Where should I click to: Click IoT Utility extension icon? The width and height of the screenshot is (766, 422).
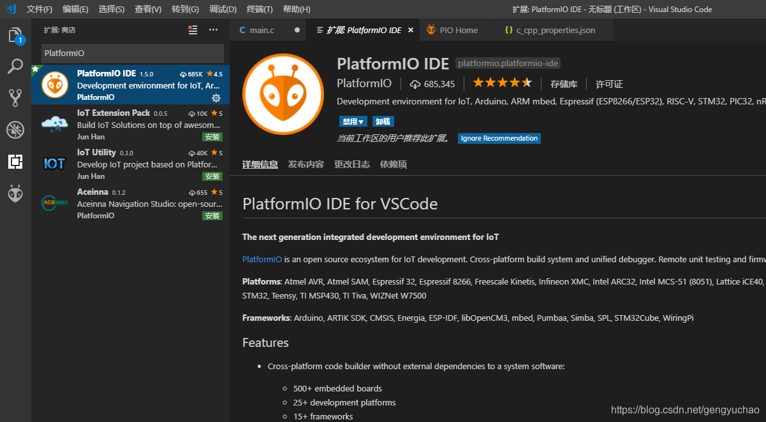pos(55,164)
